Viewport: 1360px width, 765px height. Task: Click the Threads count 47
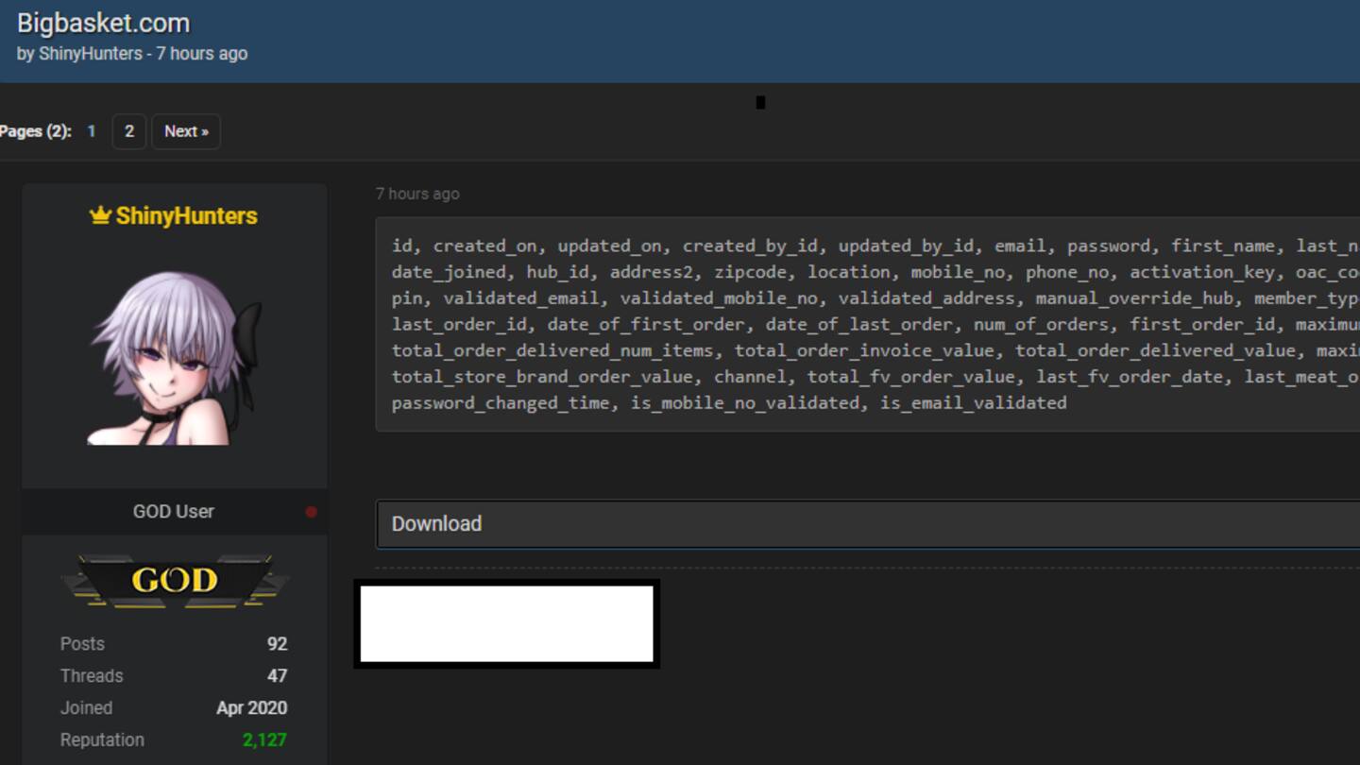[x=277, y=676]
